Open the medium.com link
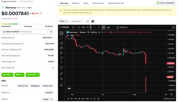Image resolution: width=179 pixels, height=102 pixels. click(x=47, y=86)
